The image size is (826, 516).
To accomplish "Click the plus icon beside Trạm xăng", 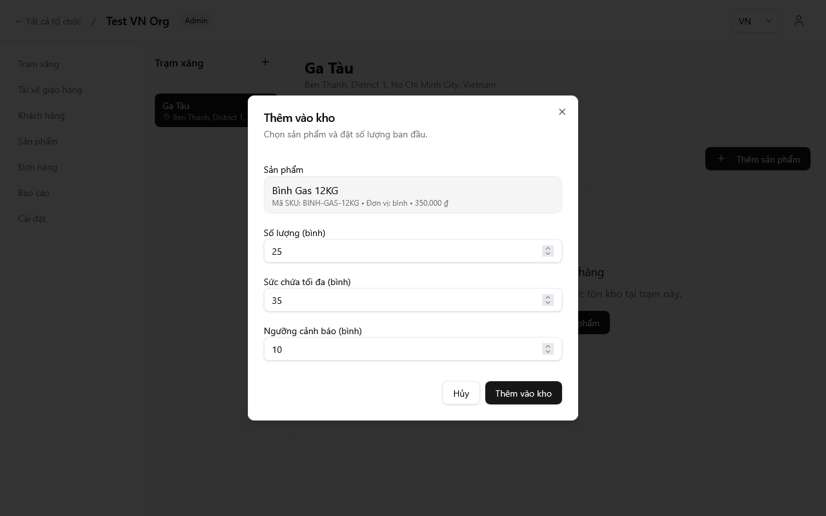I will (x=265, y=63).
